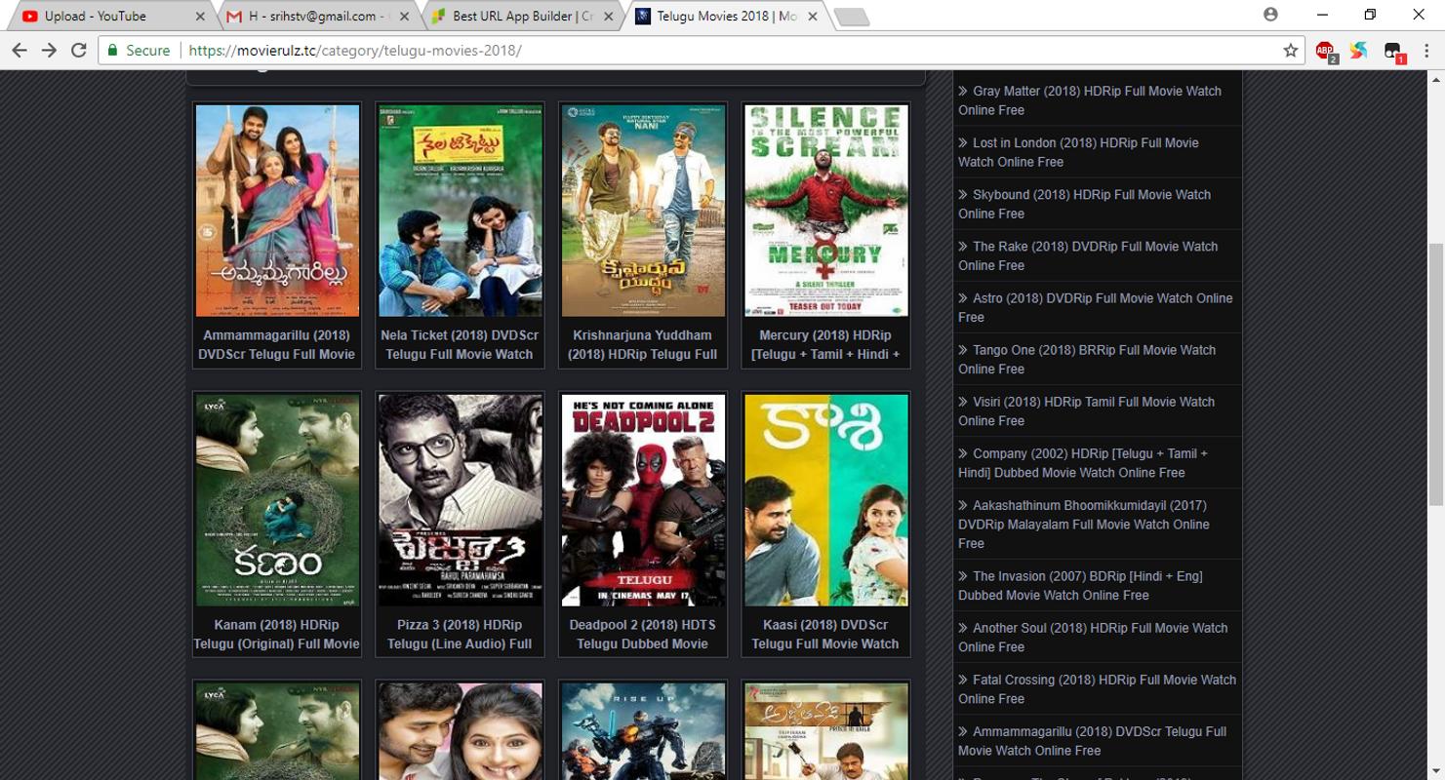The image size is (1445, 780).
Task: Bookmark this page with the star icon
Action: click(1291, 51)
